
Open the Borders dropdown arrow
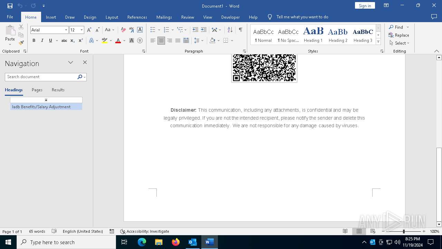[x=232, y=41]
